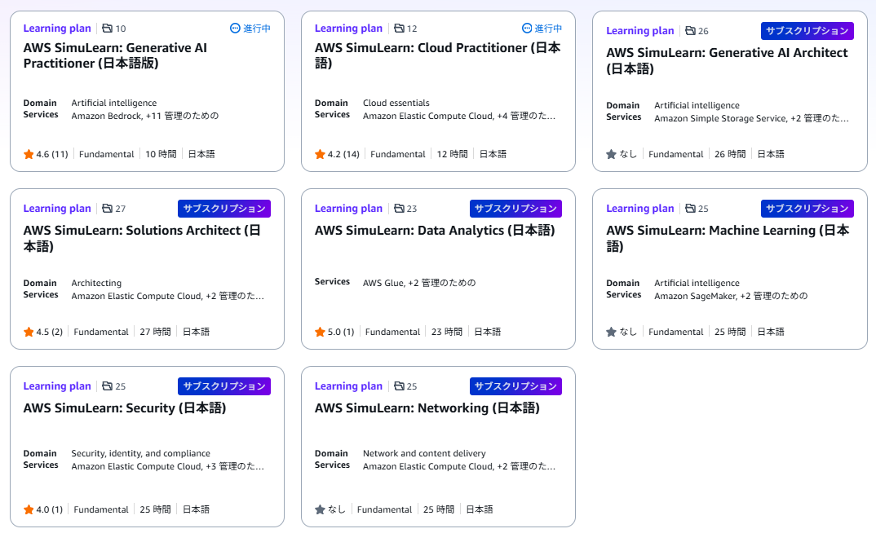Click the folder count icon on Cloud Practitioner card
876x542 pixels.
[x=399, y=29]
